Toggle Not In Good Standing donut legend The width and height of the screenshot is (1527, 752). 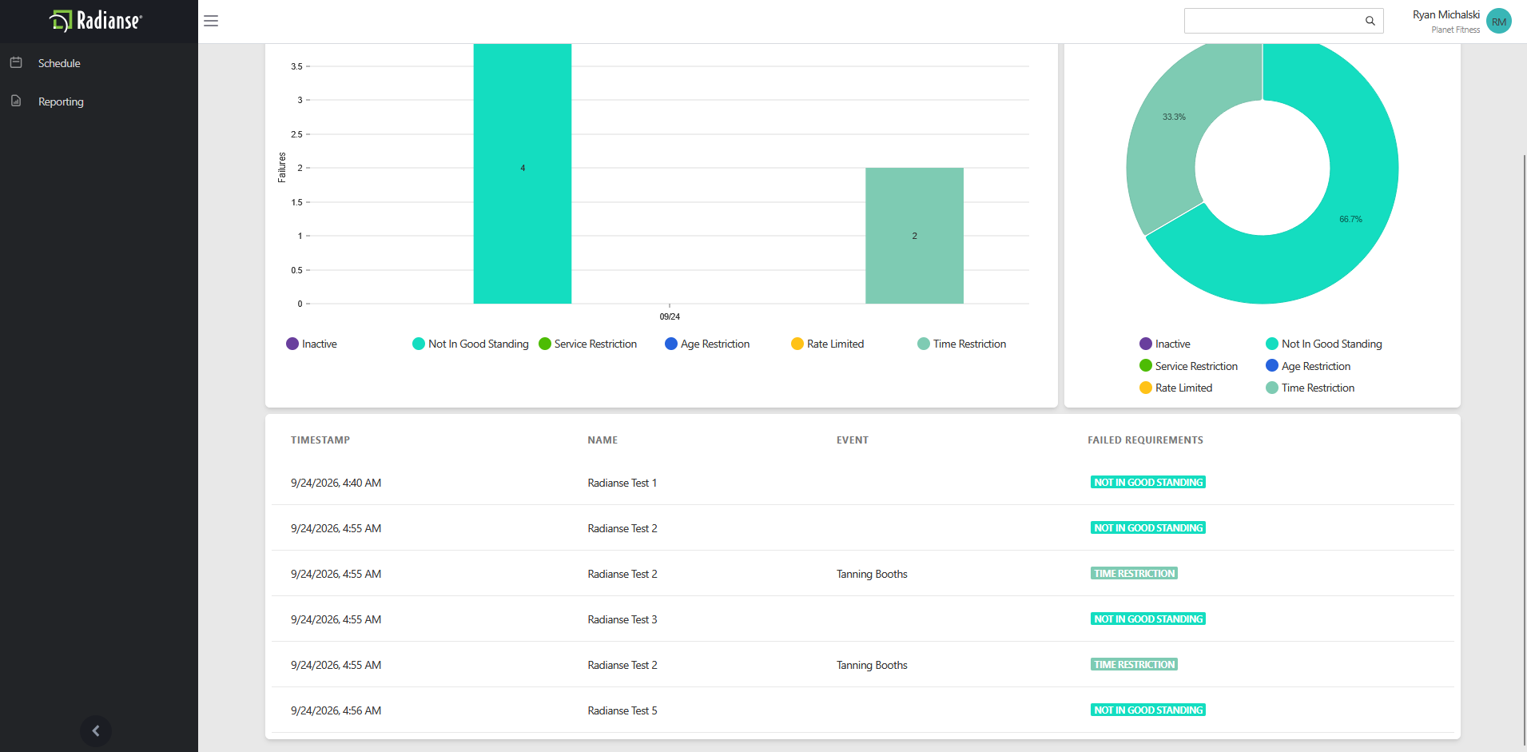click(x=1324, y=344)
